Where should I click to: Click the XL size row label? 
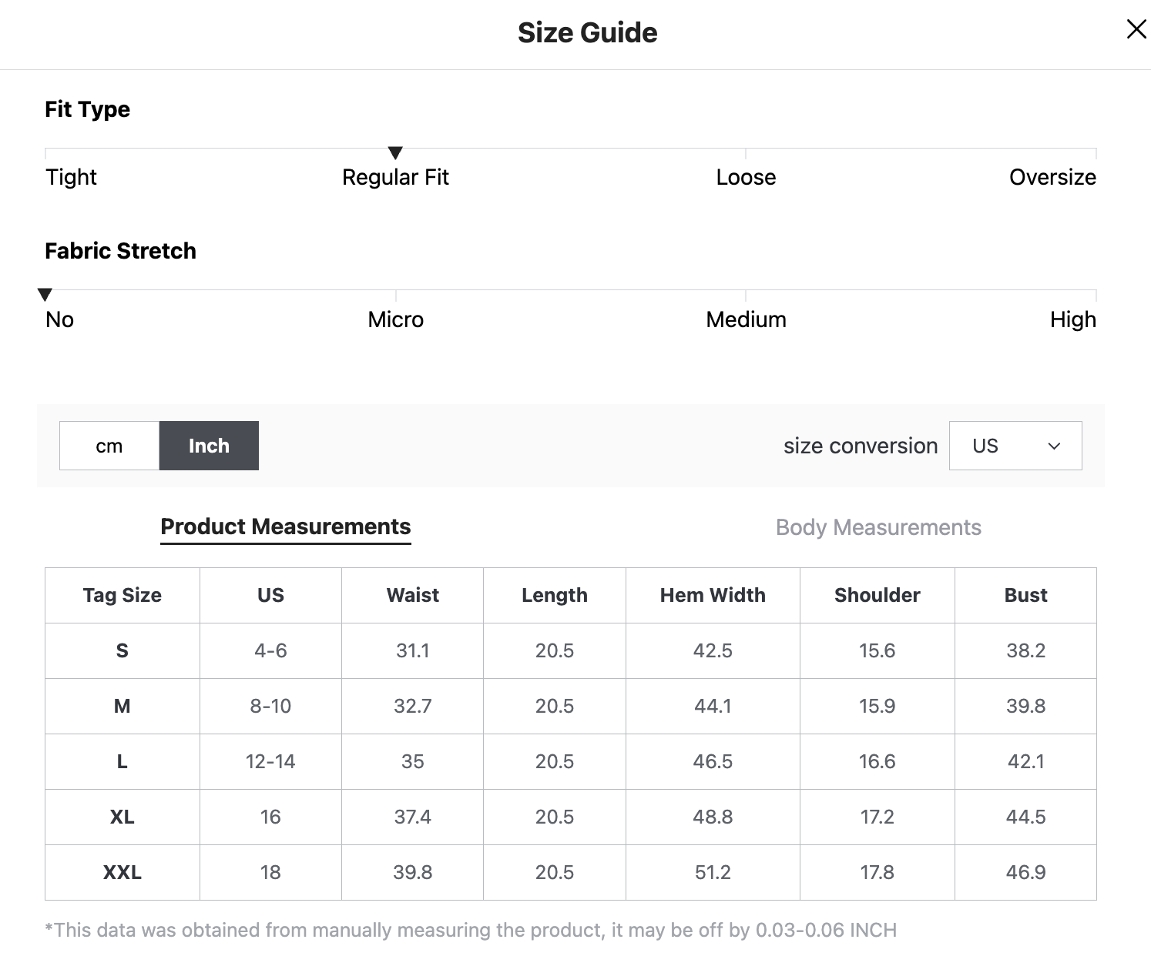pyautogui.click(x=122, y=817)
